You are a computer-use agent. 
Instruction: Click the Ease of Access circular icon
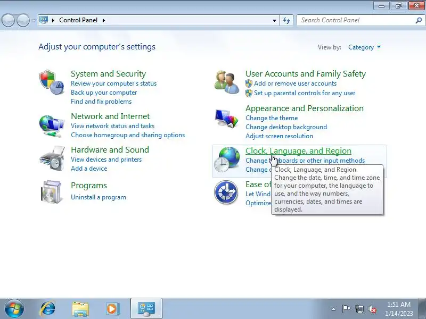[226, 192]
